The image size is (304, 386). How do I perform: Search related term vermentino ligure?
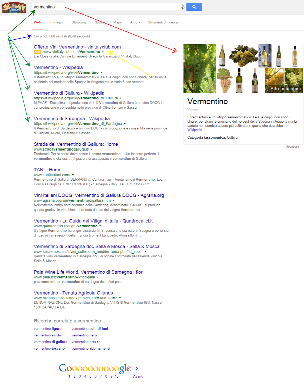(47, 329)
